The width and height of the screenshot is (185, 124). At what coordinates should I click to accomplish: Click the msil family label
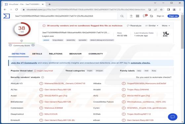click(x=146, y=71)
